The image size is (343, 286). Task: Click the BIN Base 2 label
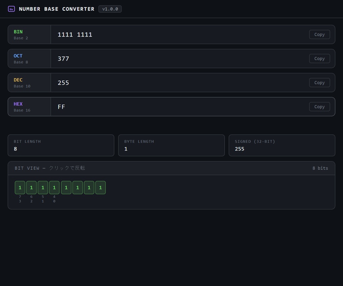pyautogui.click(x=29, y=35)
